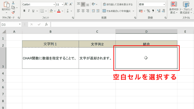The width and height of the screenshot is (194, 109).
Task: Click the Increase Indent icon
Action: [x=98, y=11]
